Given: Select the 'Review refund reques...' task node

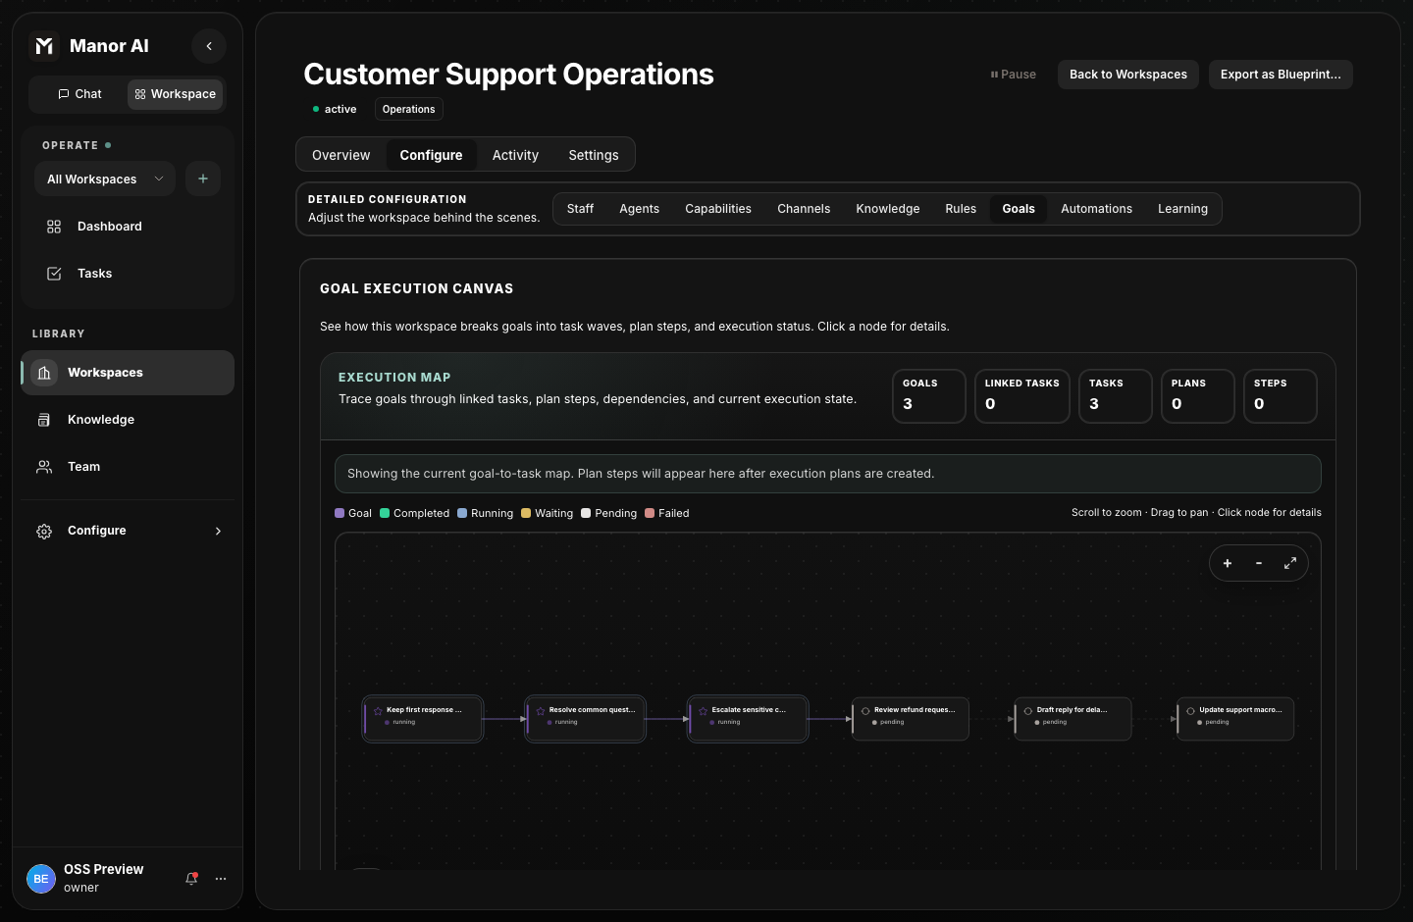Looking at the screenshot, I should tap(911, 719).
